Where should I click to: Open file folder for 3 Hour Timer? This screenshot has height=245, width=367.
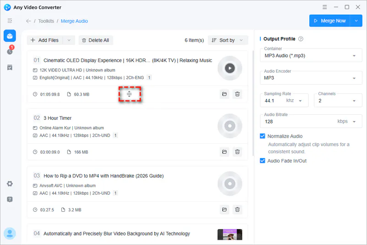[224, 152]
